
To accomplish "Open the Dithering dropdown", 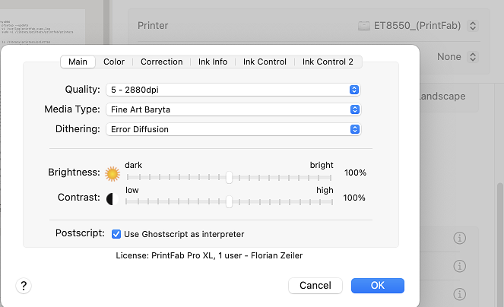I will coord(233,129).
